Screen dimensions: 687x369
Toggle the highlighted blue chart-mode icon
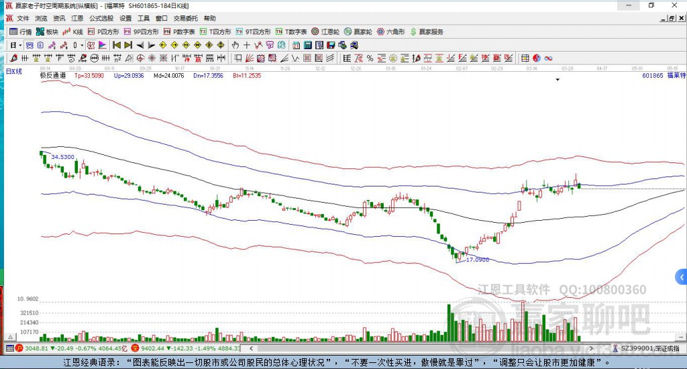click(x=30, y=45)
